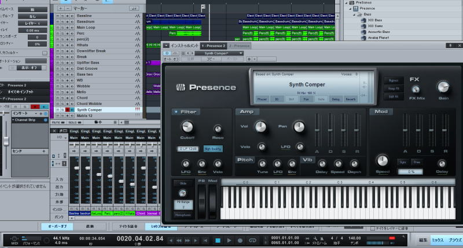This screenshot has height=248, width=463.
Task: Click the FX Mix knob
Action: [x=416, y=89]
